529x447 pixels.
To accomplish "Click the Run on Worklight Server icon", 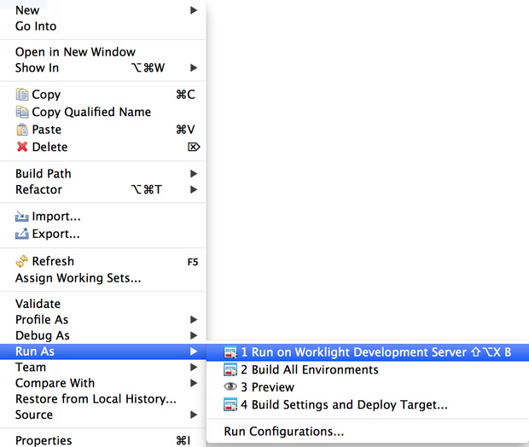I will 230,352.
